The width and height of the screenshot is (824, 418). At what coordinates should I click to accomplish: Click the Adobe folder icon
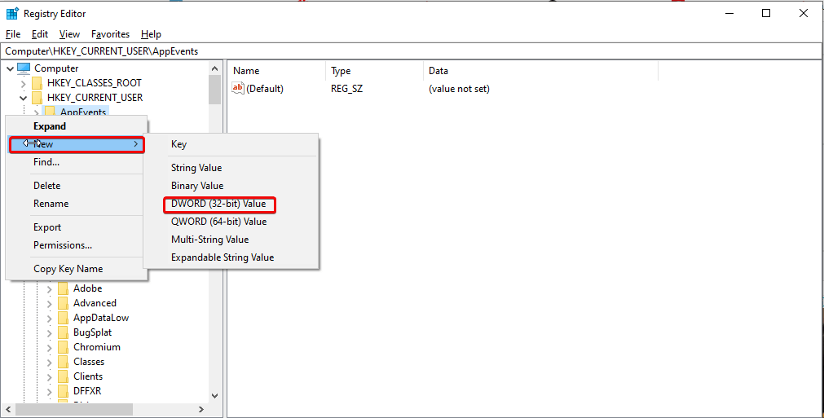coord(63,288)
